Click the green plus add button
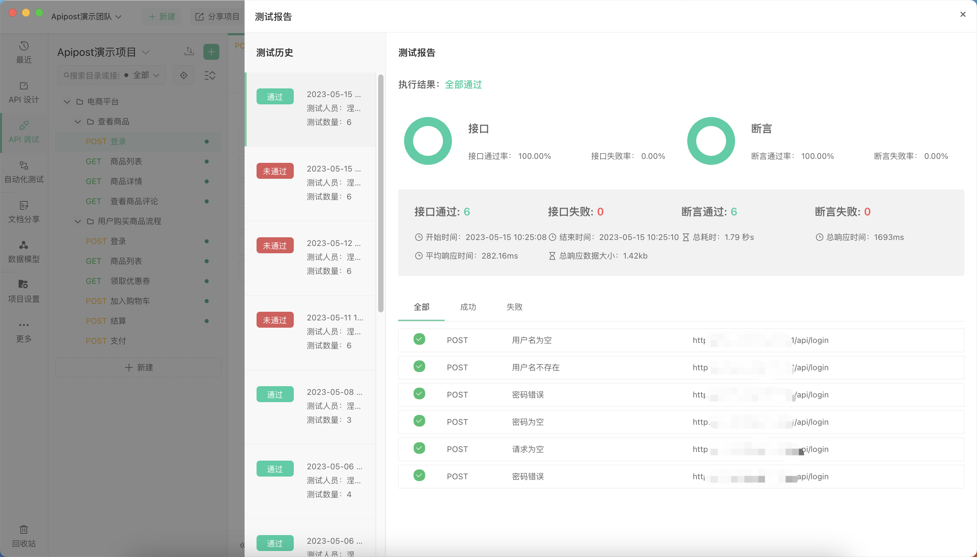 pos(211,52)
